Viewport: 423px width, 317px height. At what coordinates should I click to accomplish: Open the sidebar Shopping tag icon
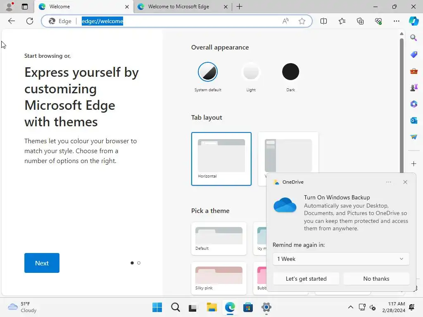click(413, 54)
